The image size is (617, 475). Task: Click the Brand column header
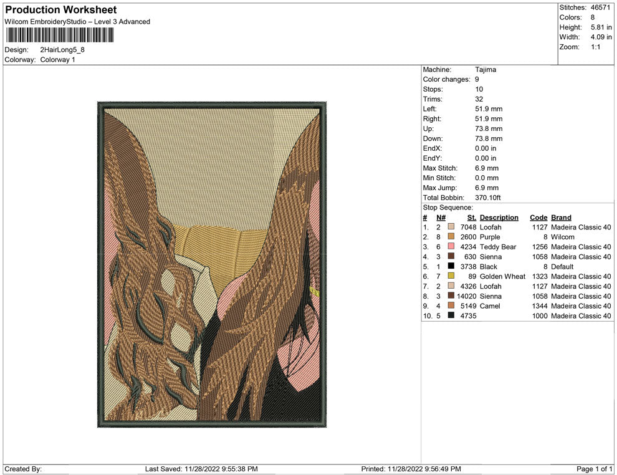point(561,218)
